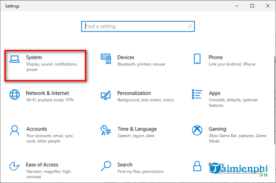Click the Ease of Access icon
Screen dimensions: 276x183
coord(15,166)
